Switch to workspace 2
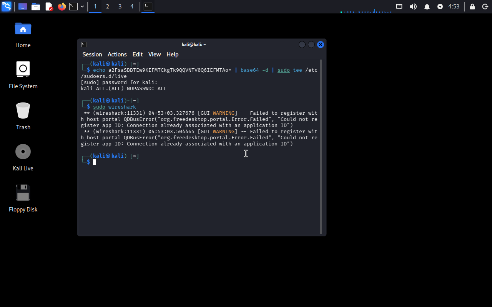 point(108,7)
